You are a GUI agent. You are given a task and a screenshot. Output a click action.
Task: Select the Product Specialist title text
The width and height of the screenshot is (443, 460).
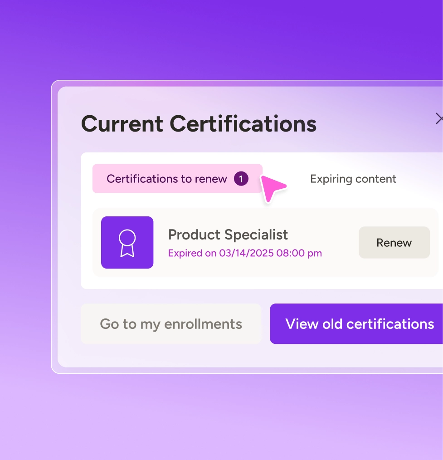click(x=228, y=235)
